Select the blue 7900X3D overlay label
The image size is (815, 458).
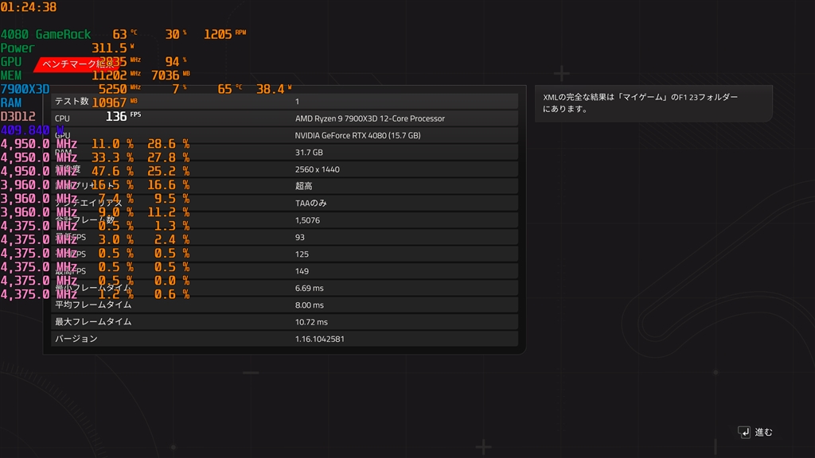(x=25, y=89)
